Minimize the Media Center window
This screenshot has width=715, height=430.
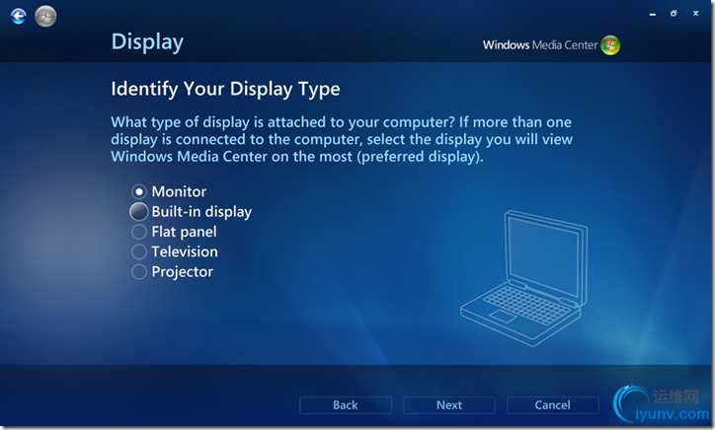tap(653, 14)
